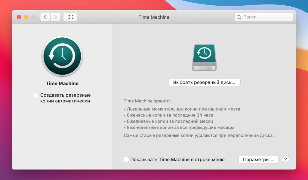Click 'Еженедельные копии за все предыдущие месяцы'

click(180, 127)
